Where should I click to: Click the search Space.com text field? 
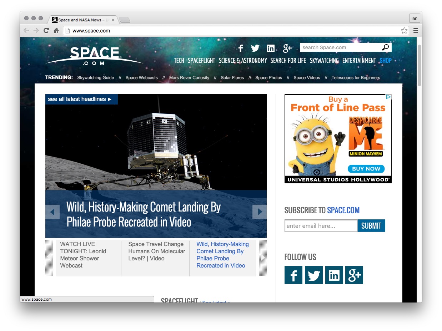[x=339, y=47]
